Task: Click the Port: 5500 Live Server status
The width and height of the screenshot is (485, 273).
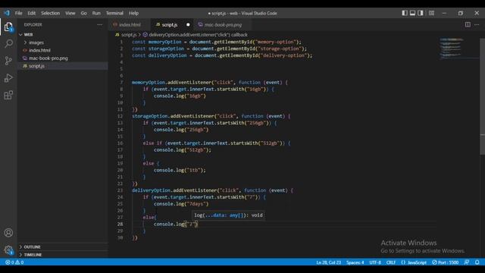Action: pos(445,262)
